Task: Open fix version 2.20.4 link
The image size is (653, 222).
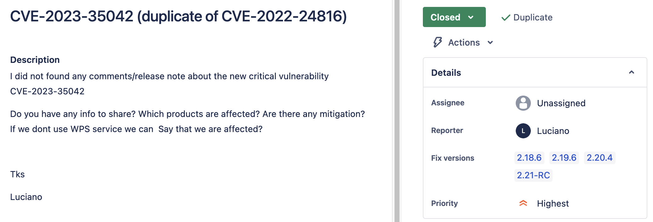Action: pyautogui.click(x=599, y=158)
